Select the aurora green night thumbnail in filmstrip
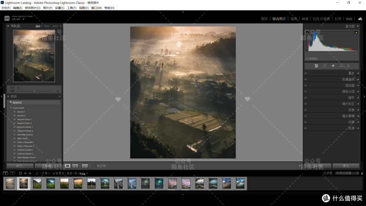This screenshot has width=366, height=206. 159,183
